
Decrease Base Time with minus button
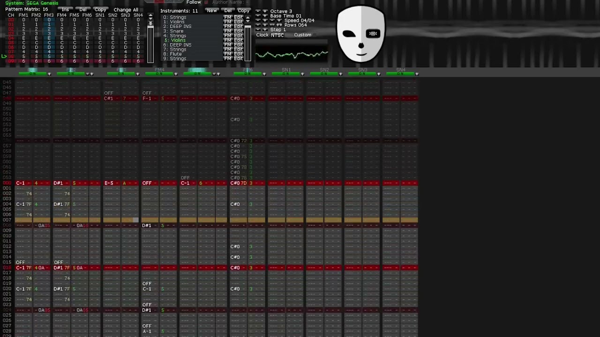coord(258,16)
